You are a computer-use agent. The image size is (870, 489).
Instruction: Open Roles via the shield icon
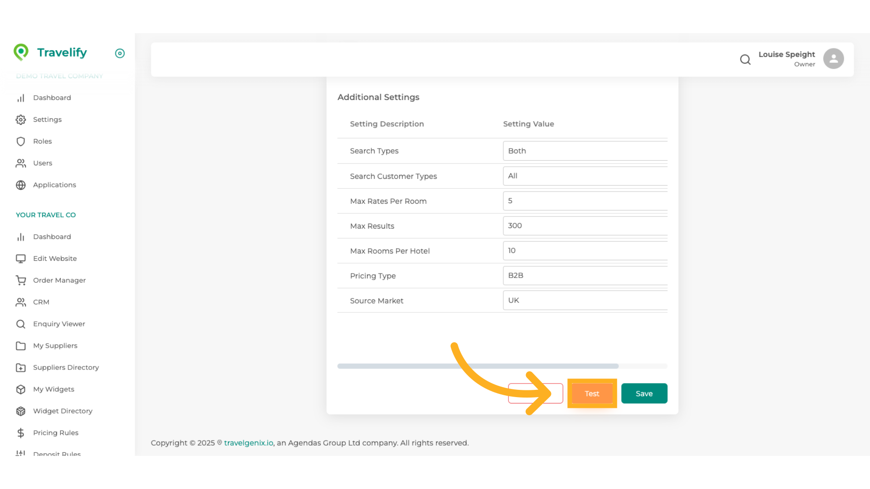coord(21,141)
